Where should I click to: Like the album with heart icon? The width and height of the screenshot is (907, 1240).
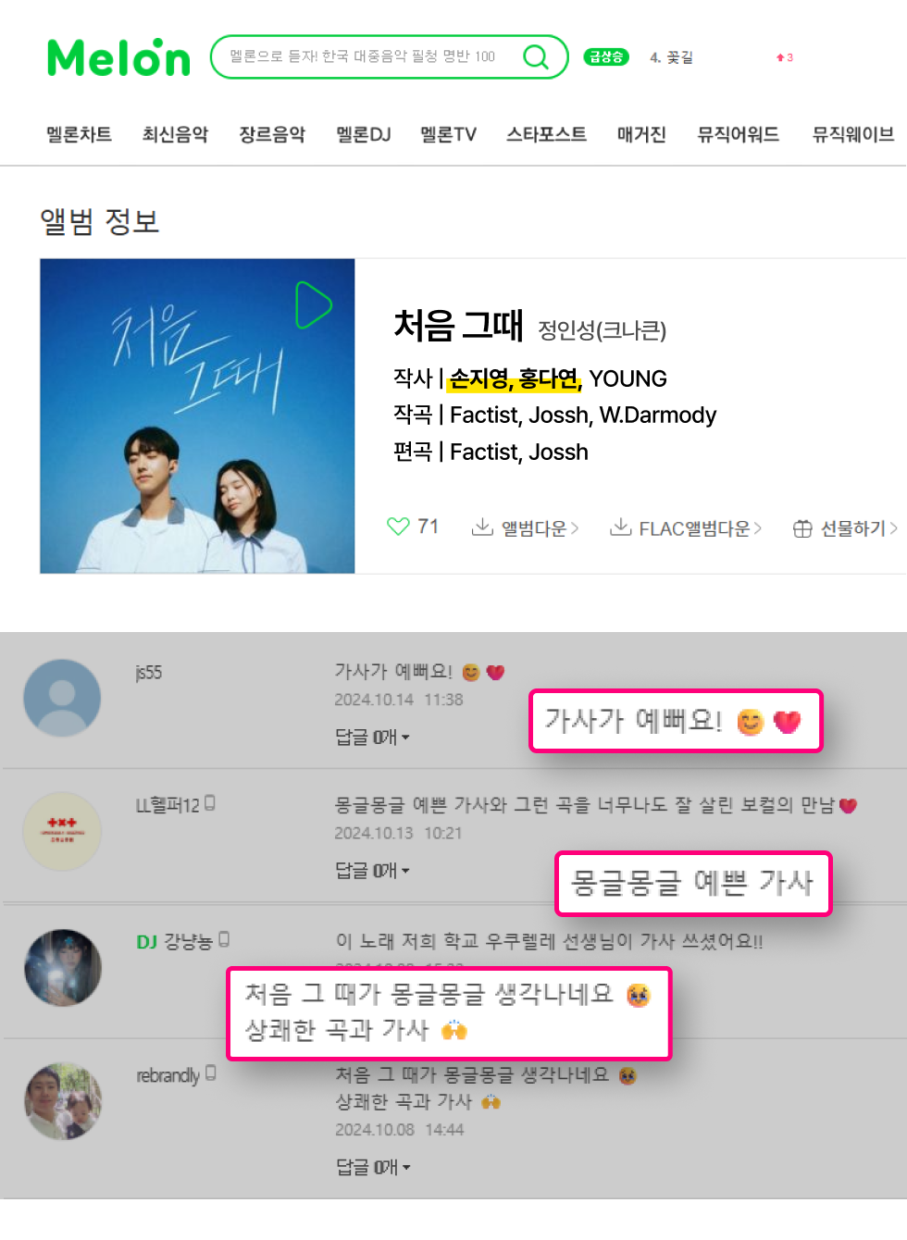(398, 527)
